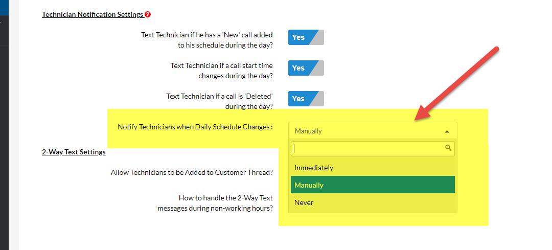Viewport: 552px width, 250px height.
Task: Click the magnifier icon in dropdown search
Action: tap(448, 148)
